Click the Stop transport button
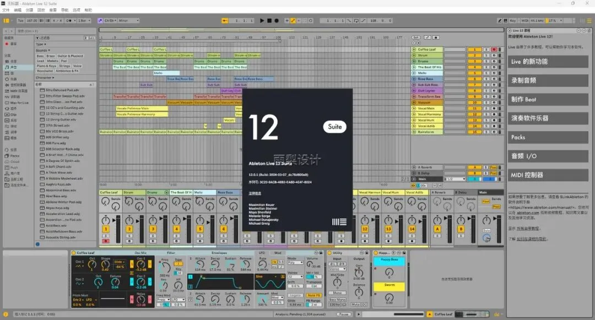 [x=269, y=20]
